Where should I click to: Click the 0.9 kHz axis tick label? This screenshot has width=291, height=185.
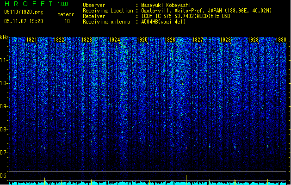[x=4, y=106]
